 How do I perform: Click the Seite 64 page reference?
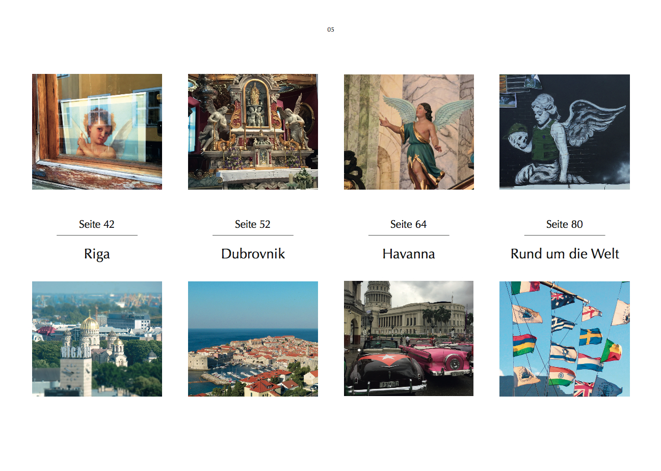[x=409, y=224]
